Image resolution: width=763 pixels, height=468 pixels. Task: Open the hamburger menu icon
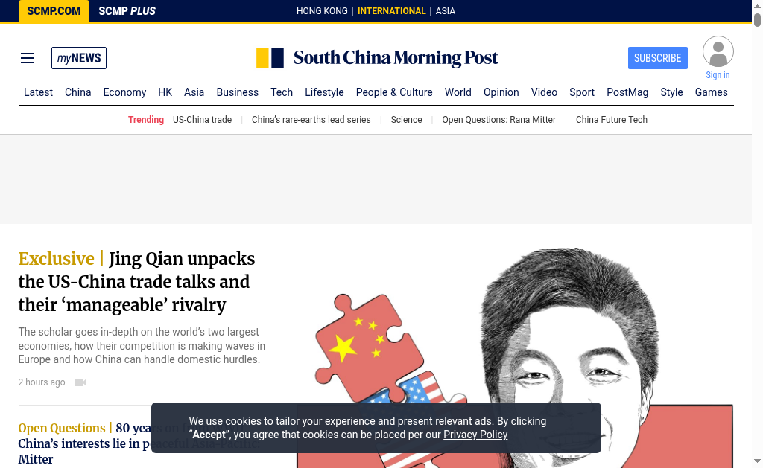point(28,58)
